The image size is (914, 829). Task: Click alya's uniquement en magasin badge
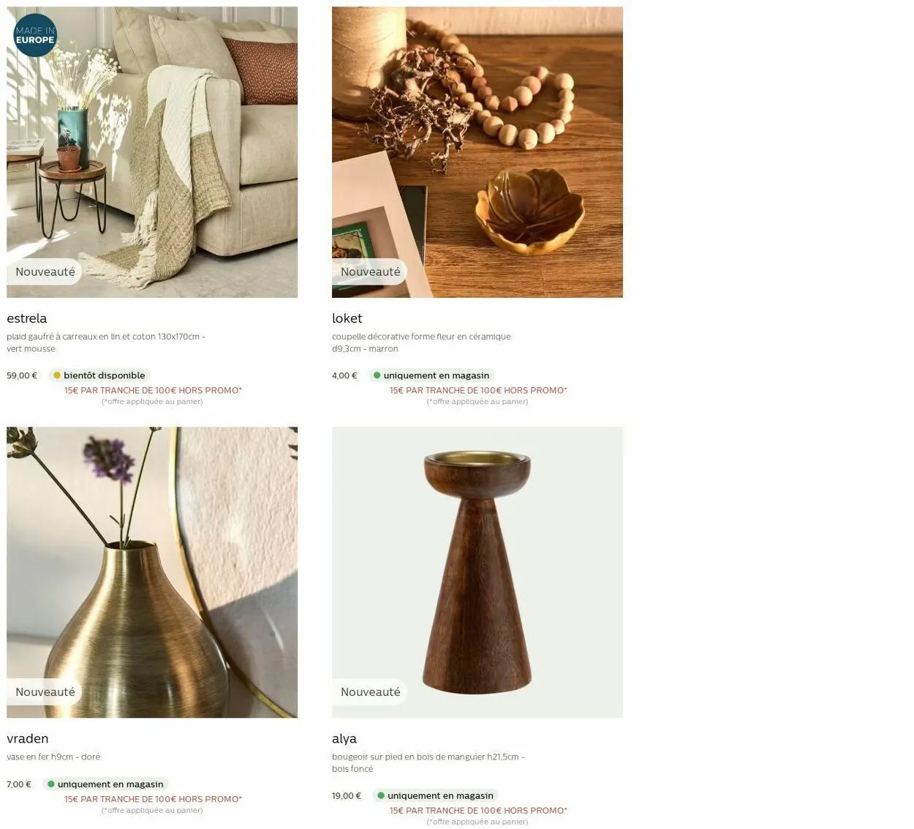tap(435, 795)
